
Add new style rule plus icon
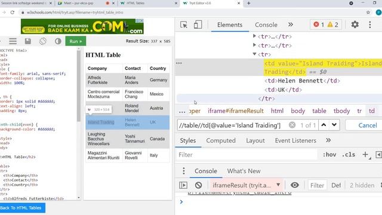pos(365,155)
